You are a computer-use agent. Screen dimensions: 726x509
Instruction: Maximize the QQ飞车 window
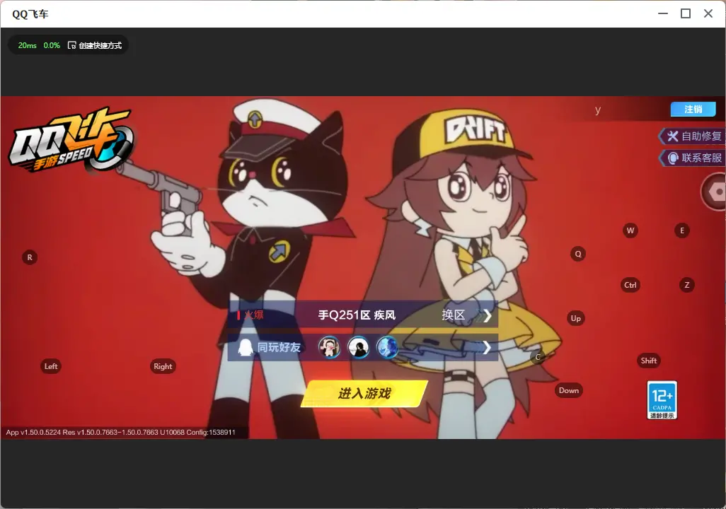685,13
